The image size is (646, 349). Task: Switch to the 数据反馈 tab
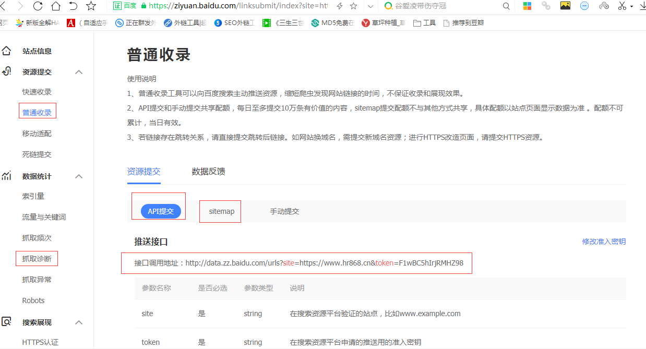click(208, 171)
